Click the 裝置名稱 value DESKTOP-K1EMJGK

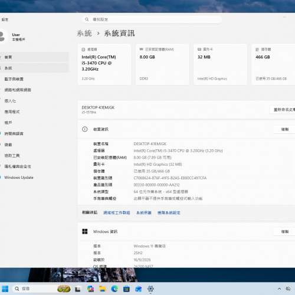(x=150, y=144)
